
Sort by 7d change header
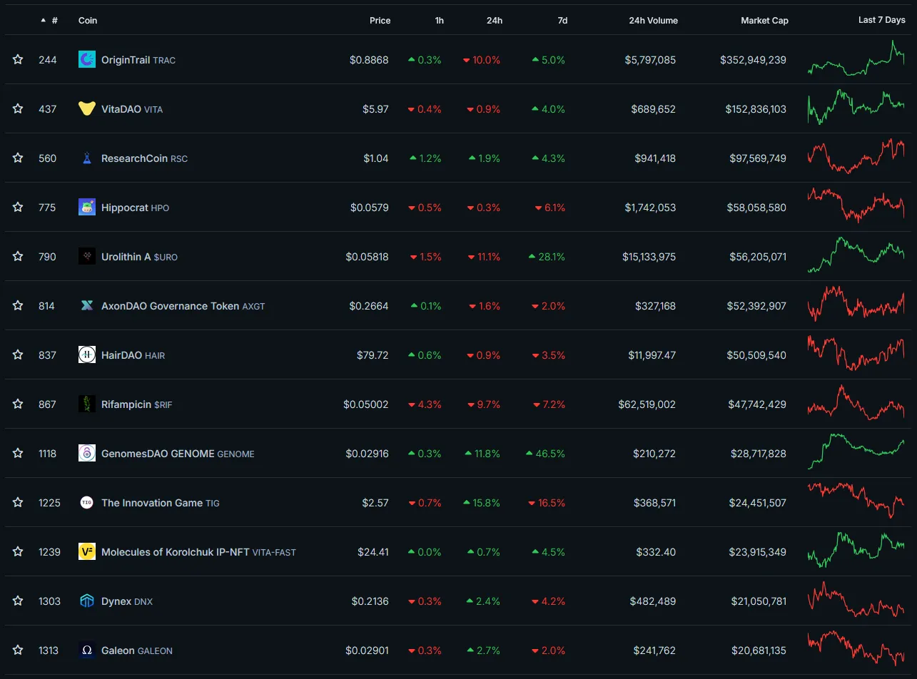point(562,21)
